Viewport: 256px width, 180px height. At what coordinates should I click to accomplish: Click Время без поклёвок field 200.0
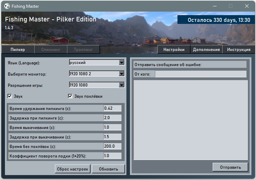pyautogui.click(x=112, y=146)
